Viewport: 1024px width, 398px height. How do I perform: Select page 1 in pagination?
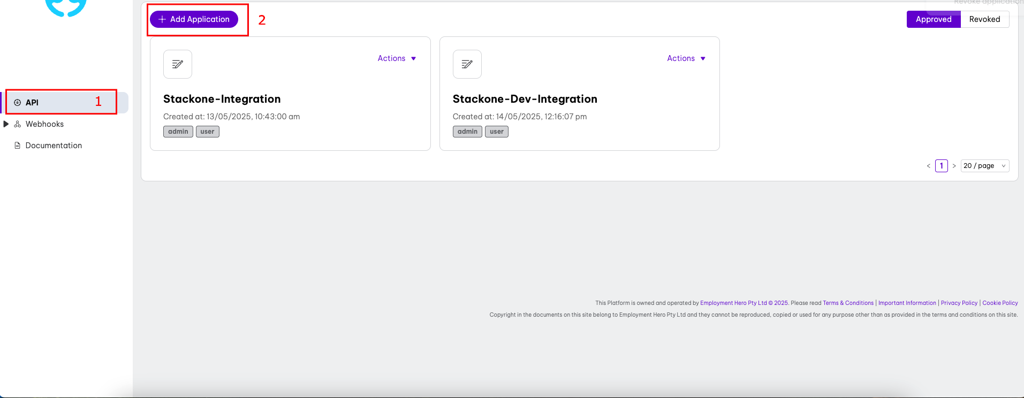click(942, 166)
